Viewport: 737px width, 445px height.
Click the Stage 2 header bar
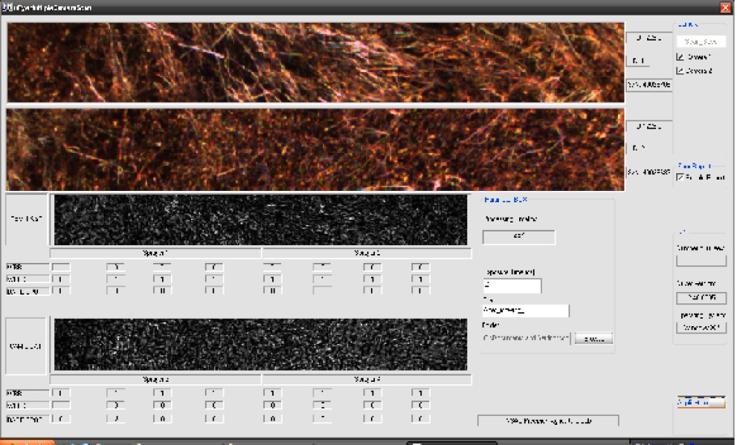(x=367, y=253)
